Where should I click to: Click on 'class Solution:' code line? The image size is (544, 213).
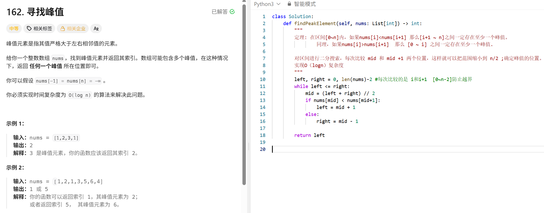(293, 17)
